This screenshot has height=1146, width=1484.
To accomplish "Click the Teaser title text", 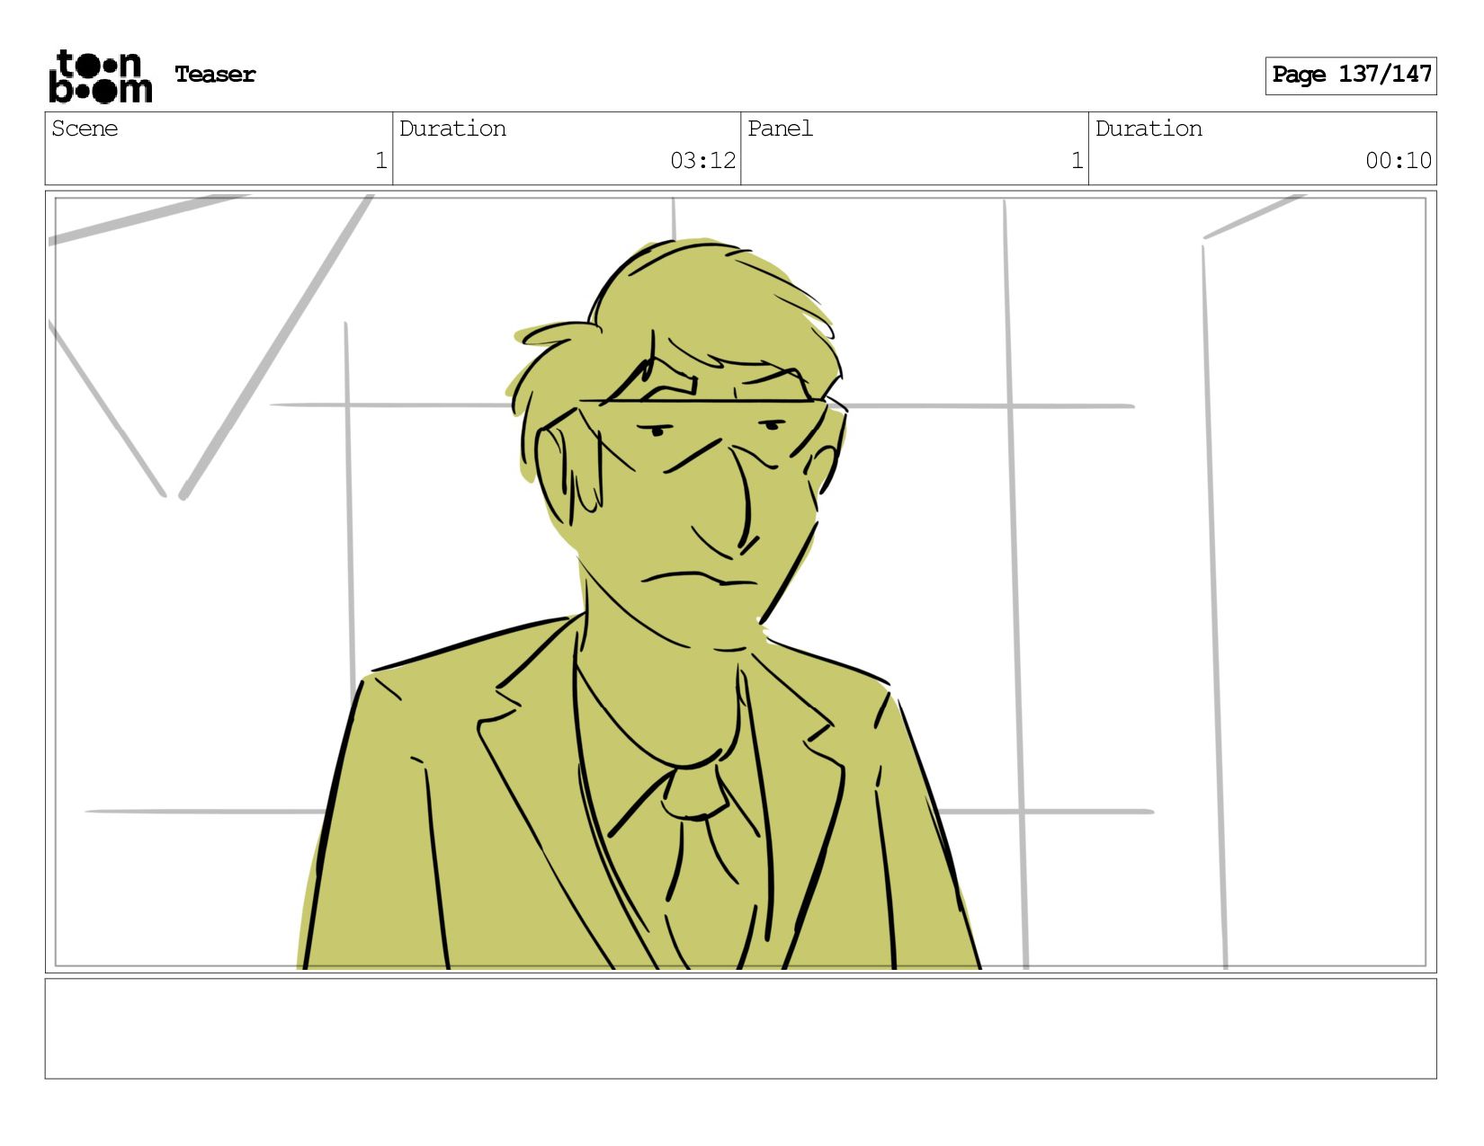I will tap(215, 75).
